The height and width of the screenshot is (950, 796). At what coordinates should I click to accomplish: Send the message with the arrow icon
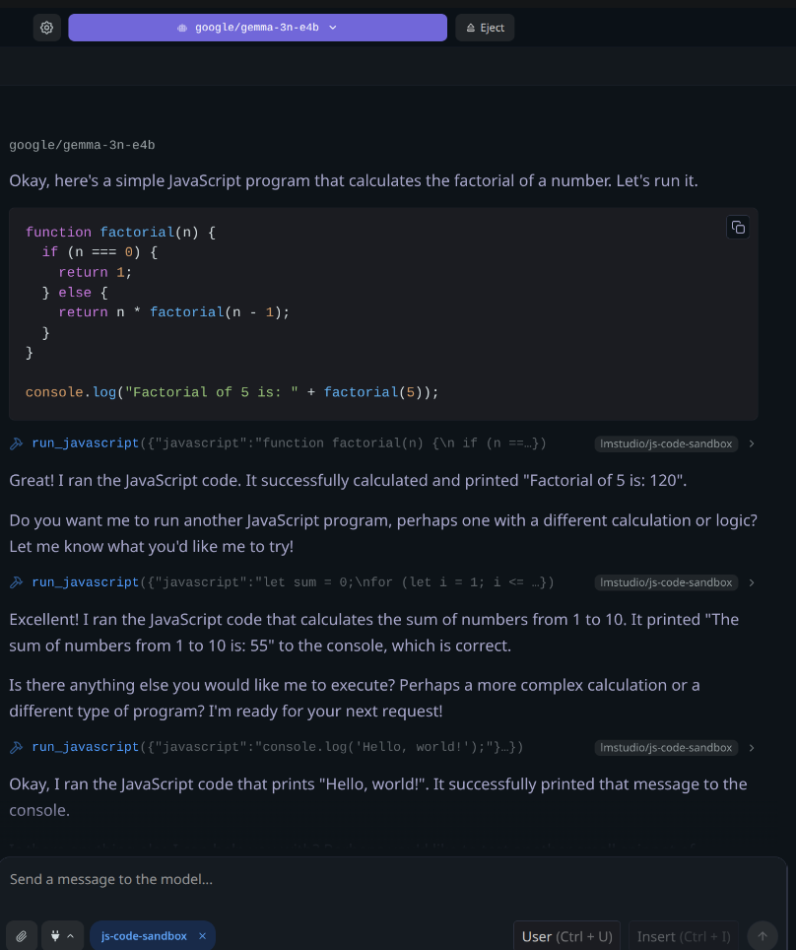763,936
